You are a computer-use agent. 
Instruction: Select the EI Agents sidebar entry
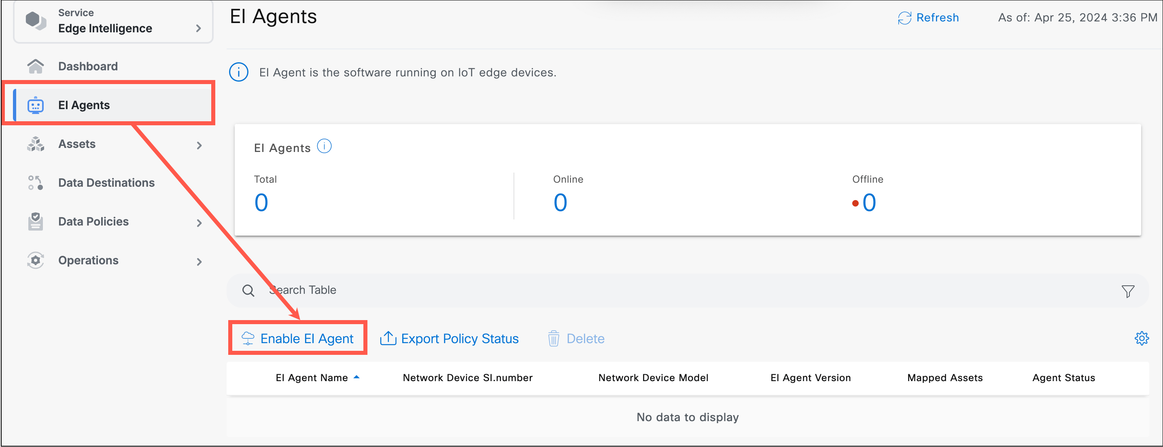[x=83, y=105]
